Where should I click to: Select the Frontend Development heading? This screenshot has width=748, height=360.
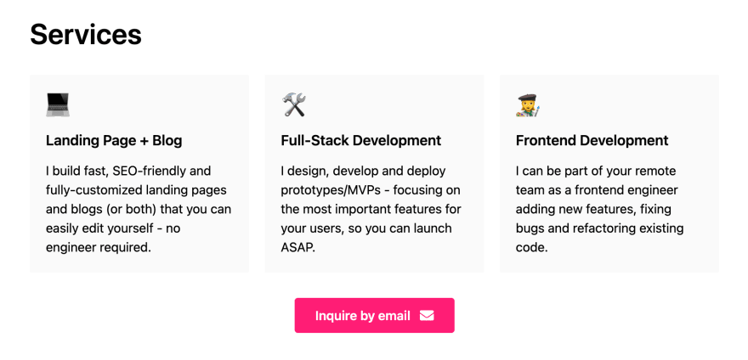point(592,141)
